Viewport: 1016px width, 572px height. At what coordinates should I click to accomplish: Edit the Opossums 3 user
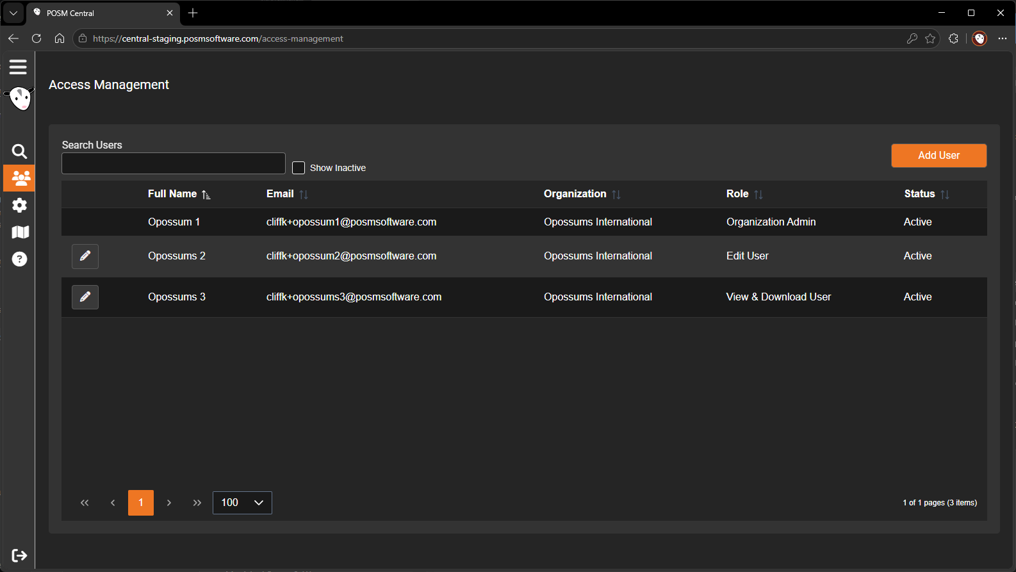tap(85, 297)
